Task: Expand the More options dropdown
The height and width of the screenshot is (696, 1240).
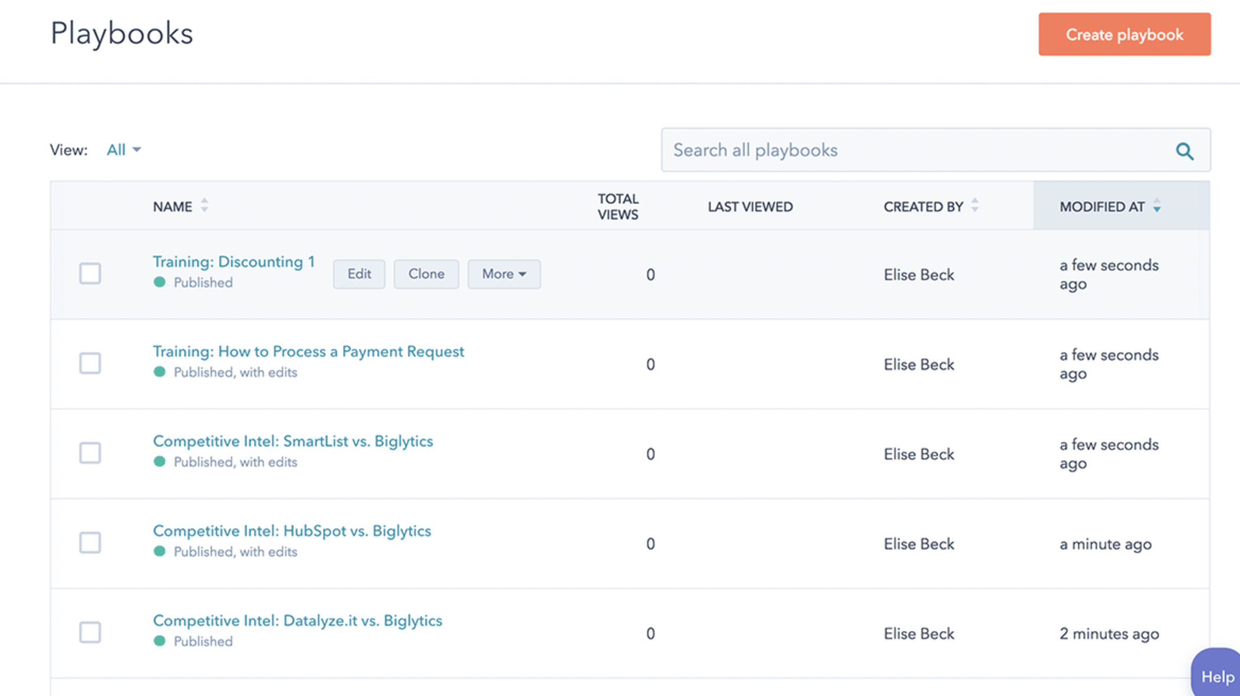Action: point(504,274)
